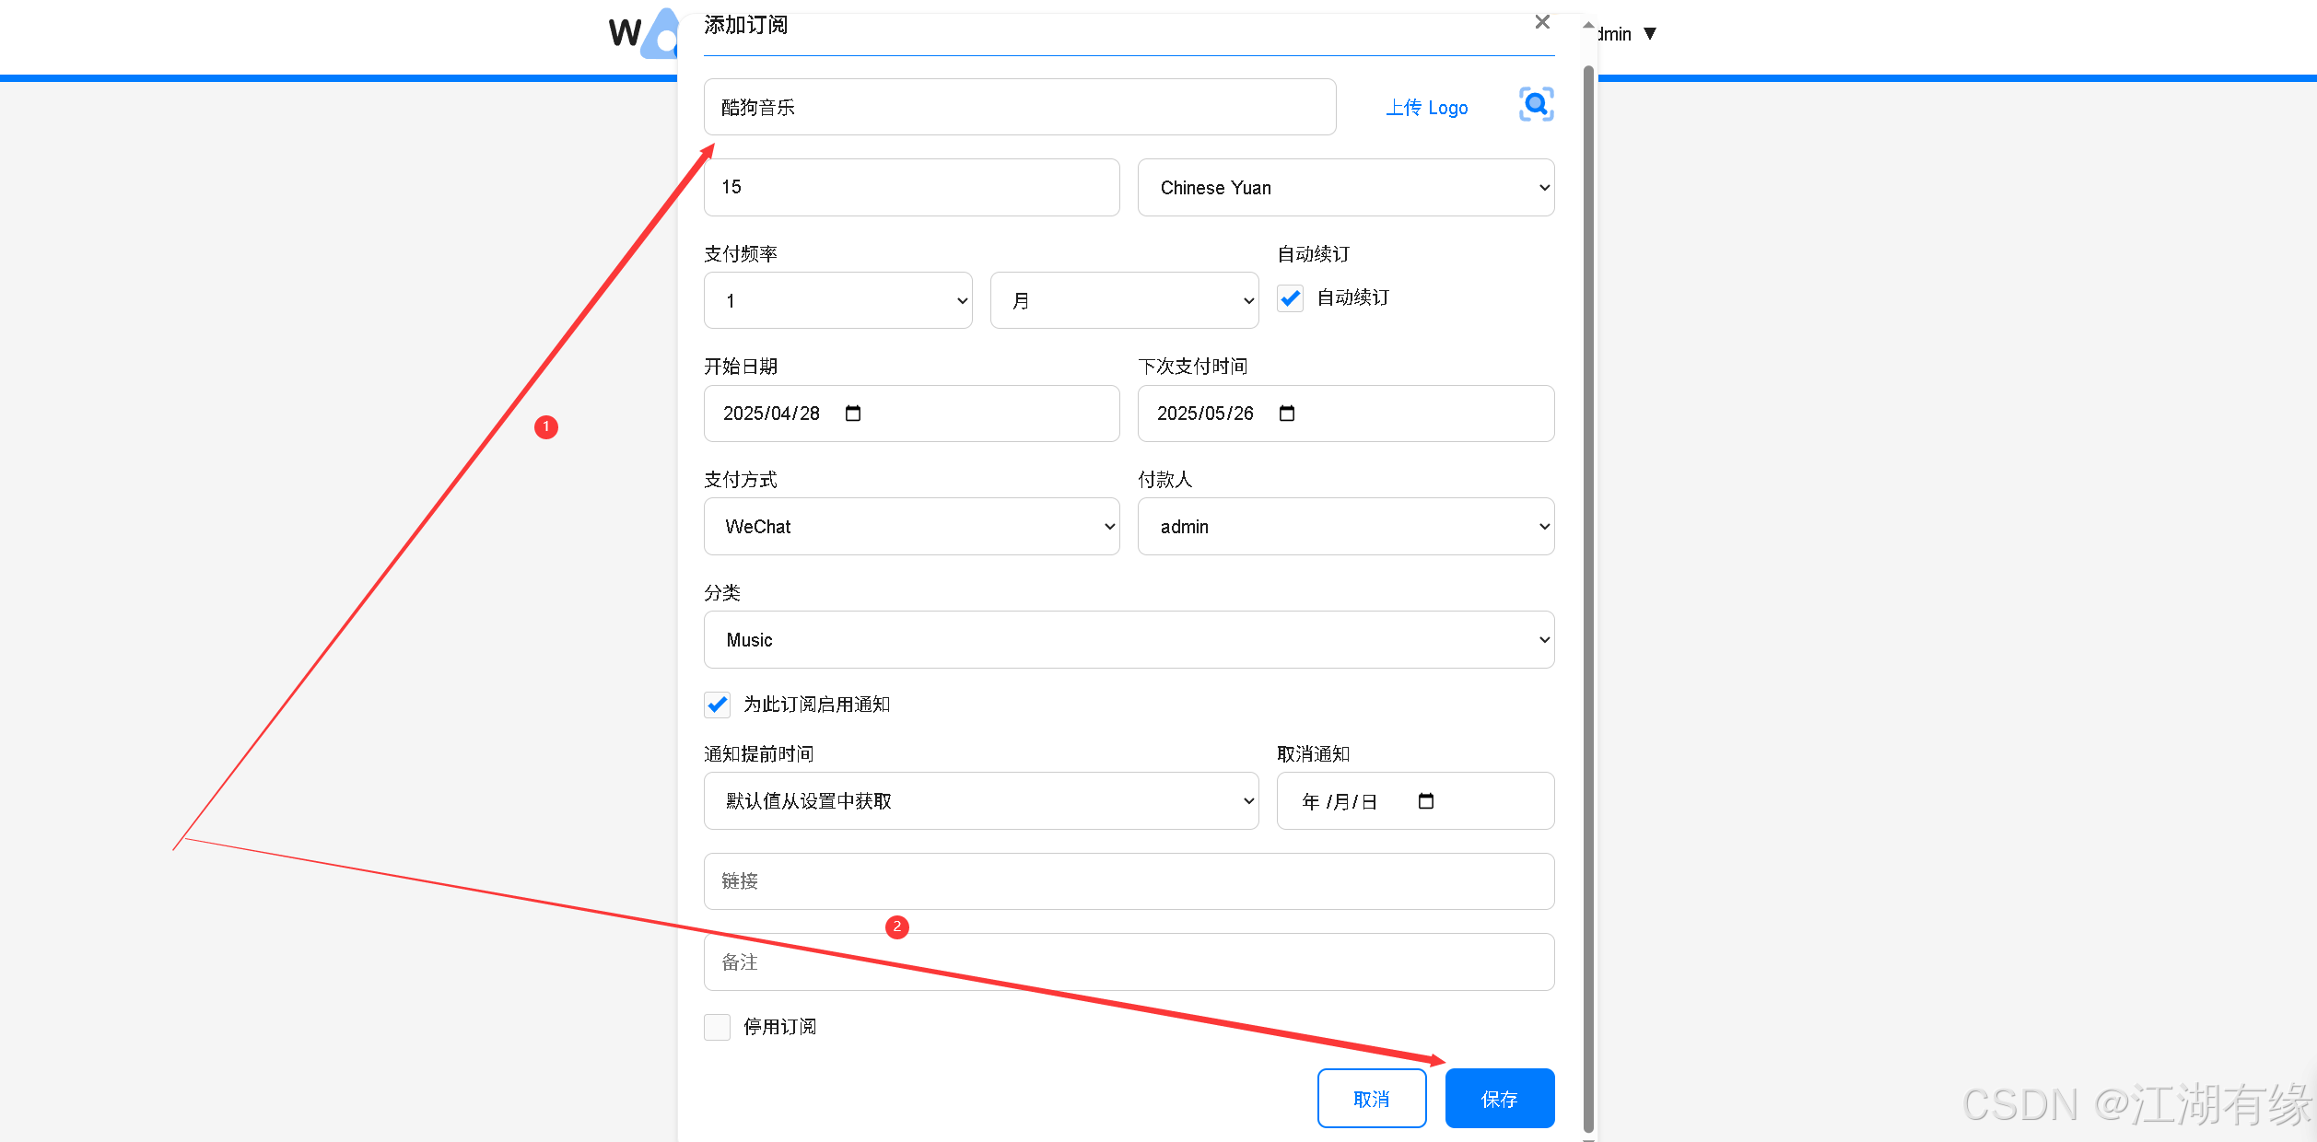Cancel the form with 取消 button
2317x1142 pixels.
pyautogui.click(x=1372, y=1098)
